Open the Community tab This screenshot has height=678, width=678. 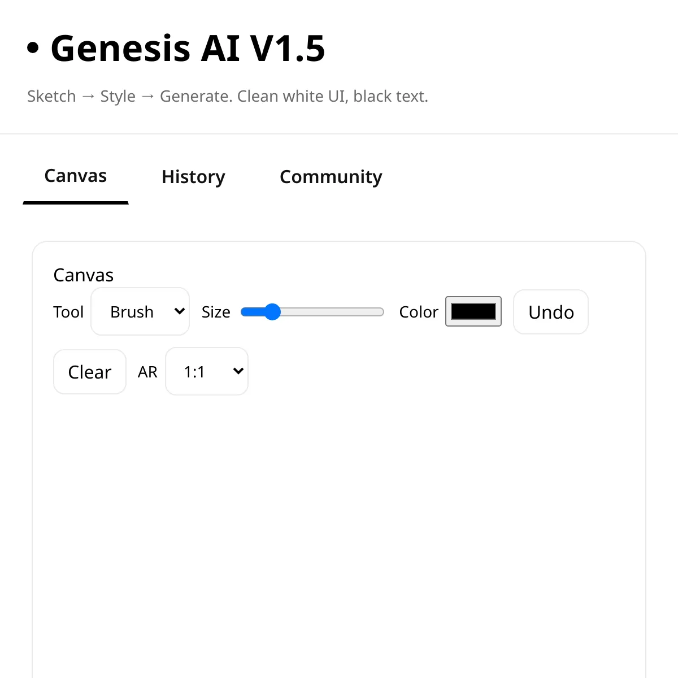[x=331, y=177]
